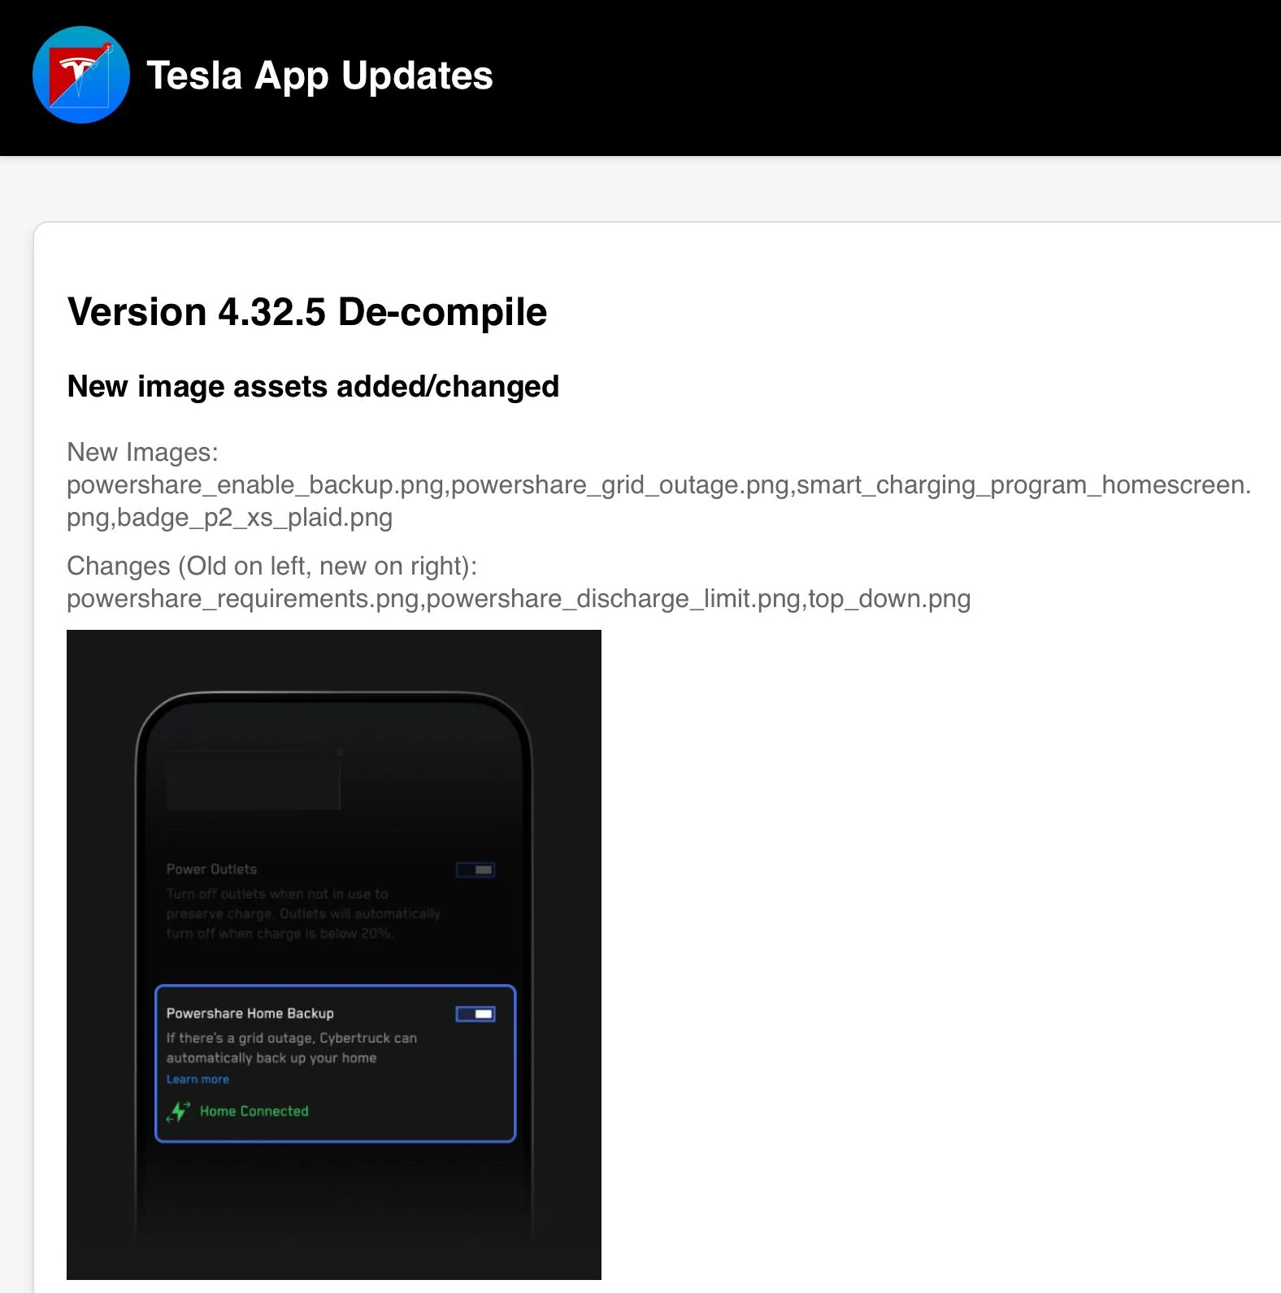Open the Powershare phone screenshot image

(x=334, y=955)
